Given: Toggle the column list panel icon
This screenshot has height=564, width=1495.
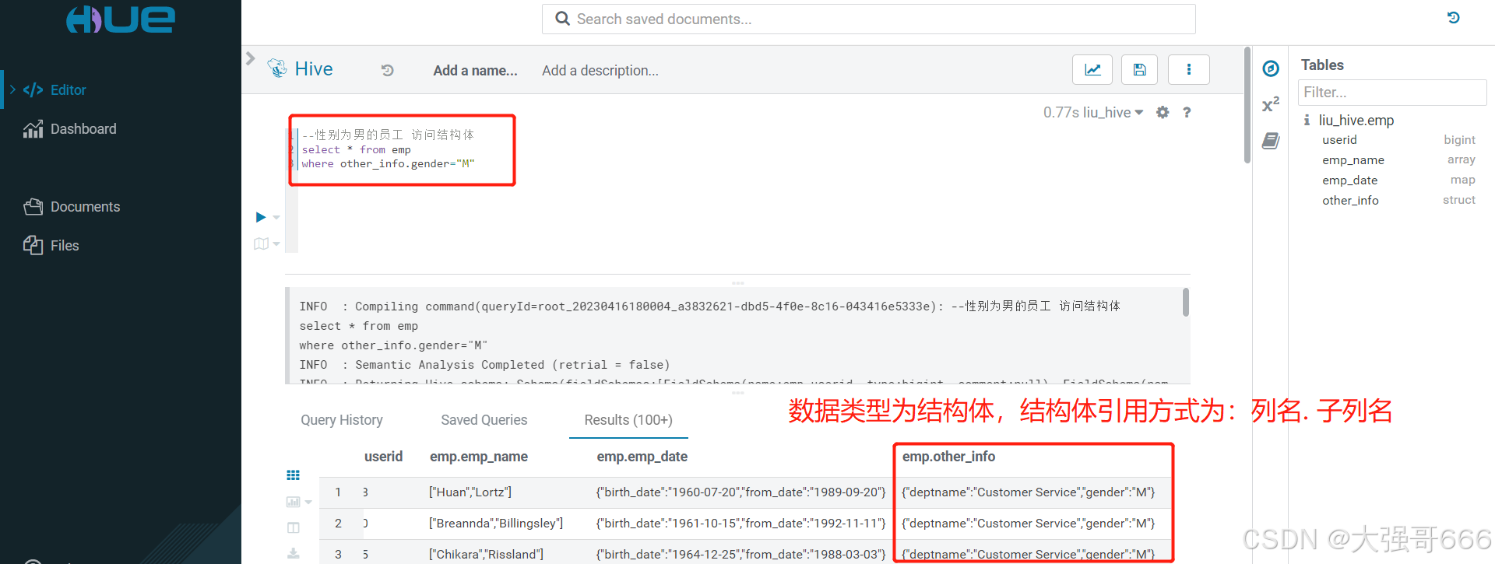Looking at the screenshot, I should pyautogui.click(x=293, y=527).
